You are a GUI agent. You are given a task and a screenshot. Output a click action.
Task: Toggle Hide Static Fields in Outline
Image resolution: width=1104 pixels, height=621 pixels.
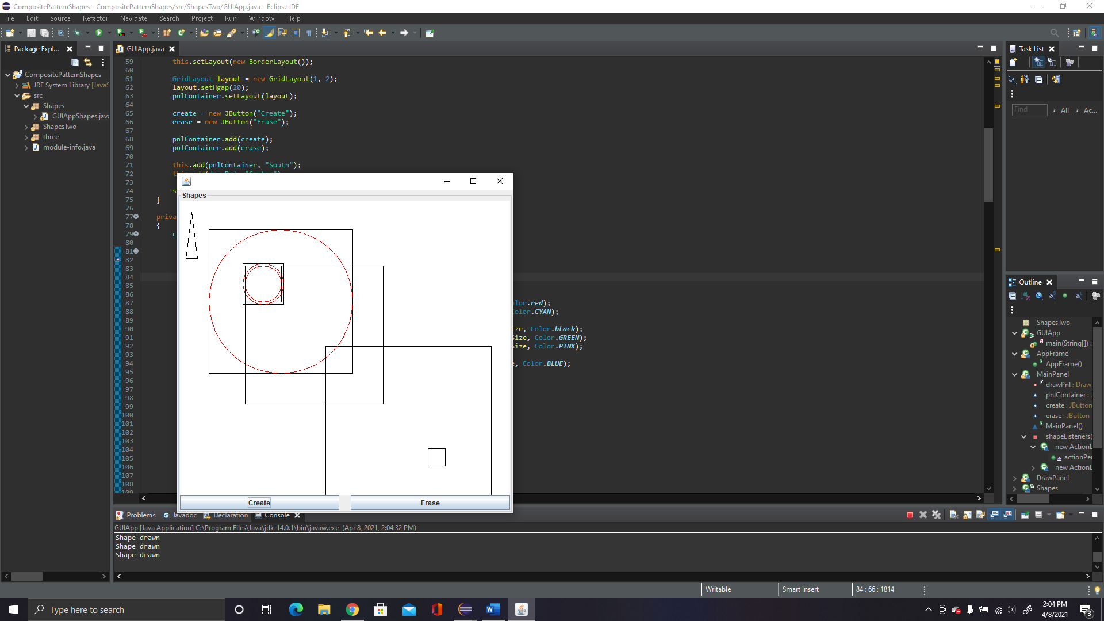(1052, 296)
